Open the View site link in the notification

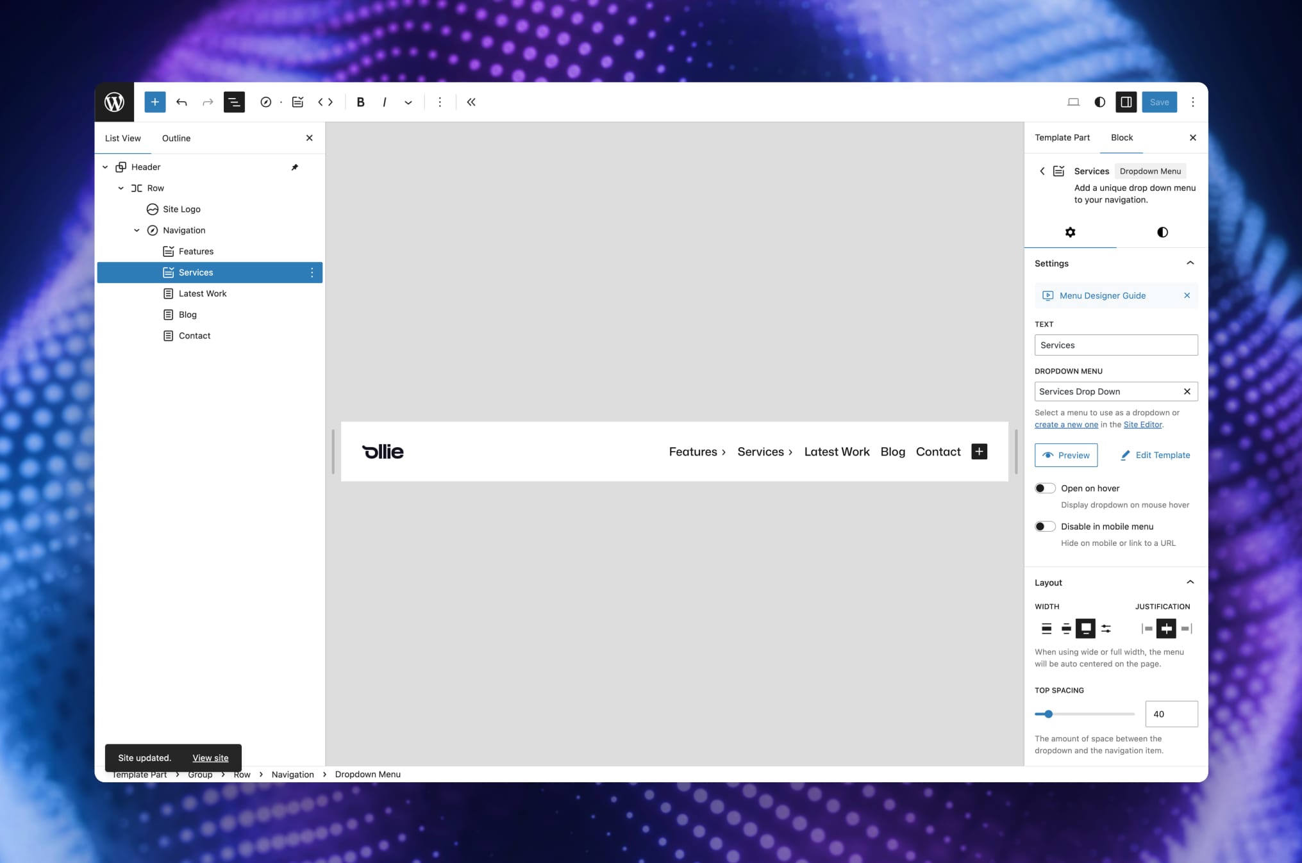click(x=210, y=758)
